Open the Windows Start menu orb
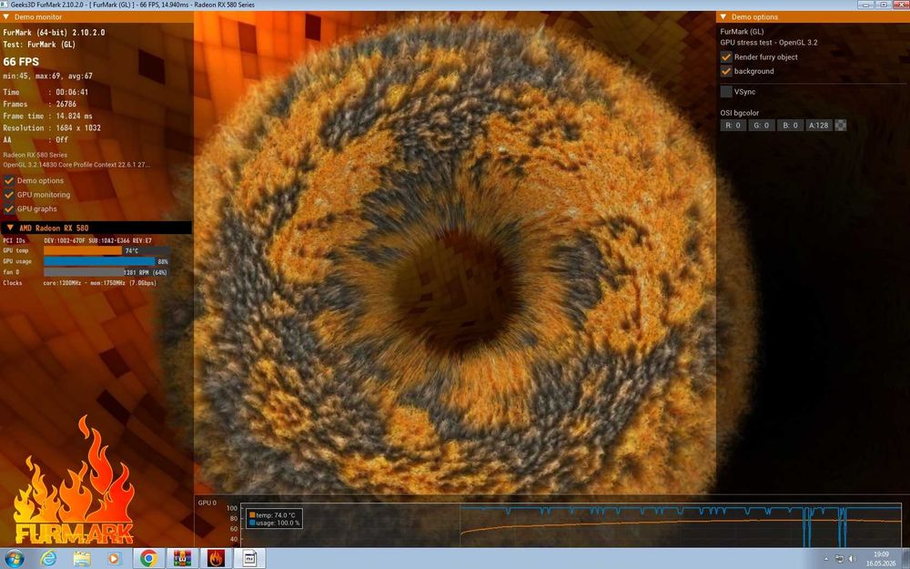 [14, 559]
